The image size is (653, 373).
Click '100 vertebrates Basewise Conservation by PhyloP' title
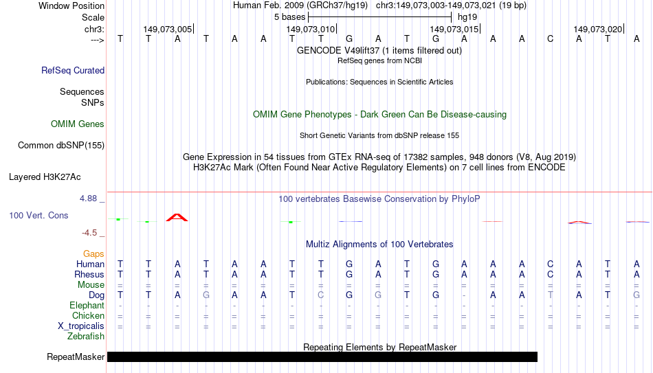(x=379, y=199)
